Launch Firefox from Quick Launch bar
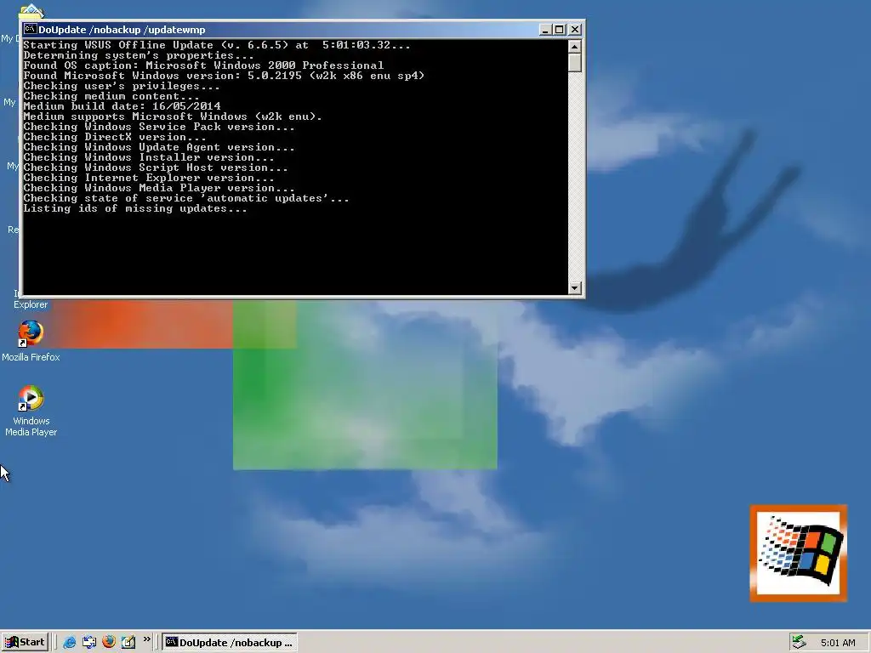This screenshot has width=871, height=653. (x=109, y=642)
